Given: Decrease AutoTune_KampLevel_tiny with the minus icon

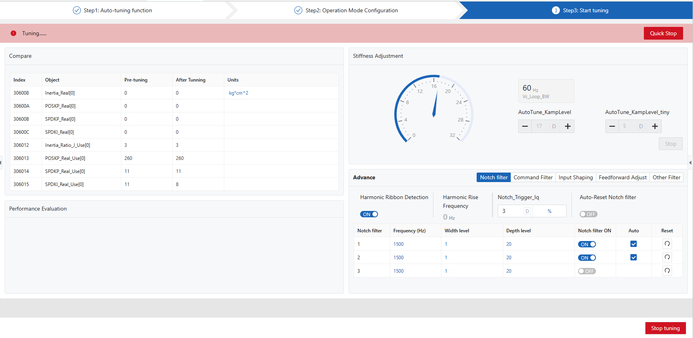Looking at the screenshot, I should point(612,126).
